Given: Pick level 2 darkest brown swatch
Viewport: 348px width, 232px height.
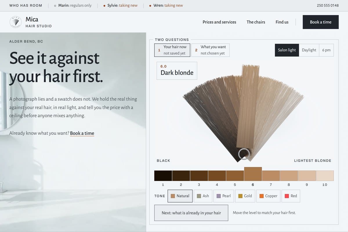Looking at the screenshot, I should tap(181, 176).
